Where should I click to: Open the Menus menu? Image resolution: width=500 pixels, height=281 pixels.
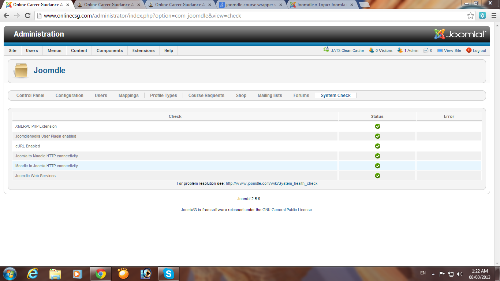click(x=55, y=50)
